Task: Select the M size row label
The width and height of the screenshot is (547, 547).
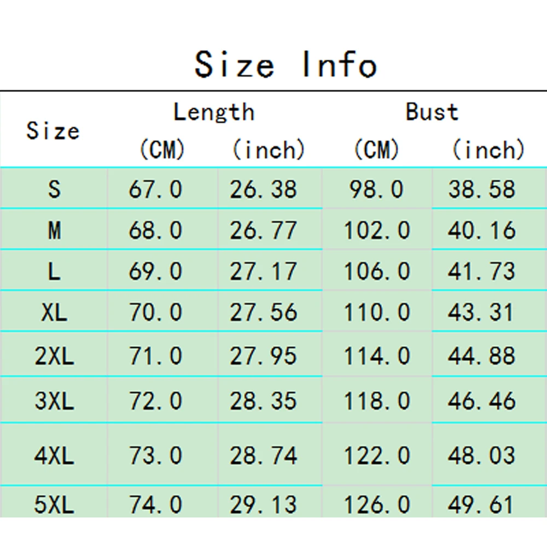Action: click(x=54, y=230)
